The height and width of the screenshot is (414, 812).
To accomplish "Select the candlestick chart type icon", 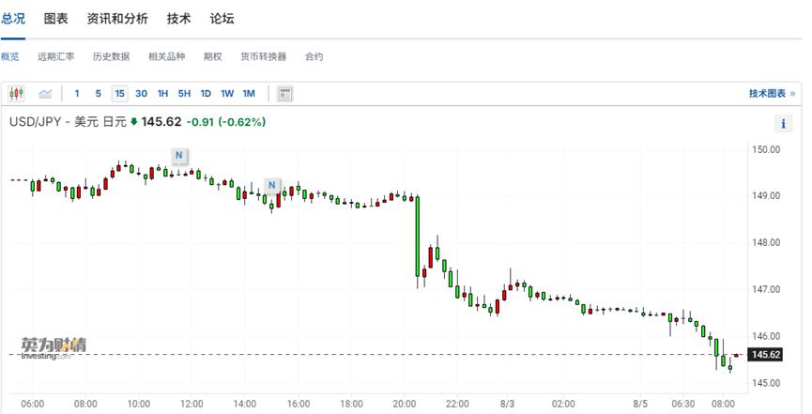I will click(16, 93).
